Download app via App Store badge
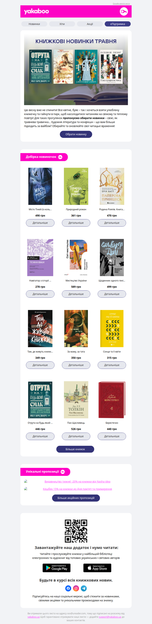Screen dimensions: 152x624 point(97,568)
